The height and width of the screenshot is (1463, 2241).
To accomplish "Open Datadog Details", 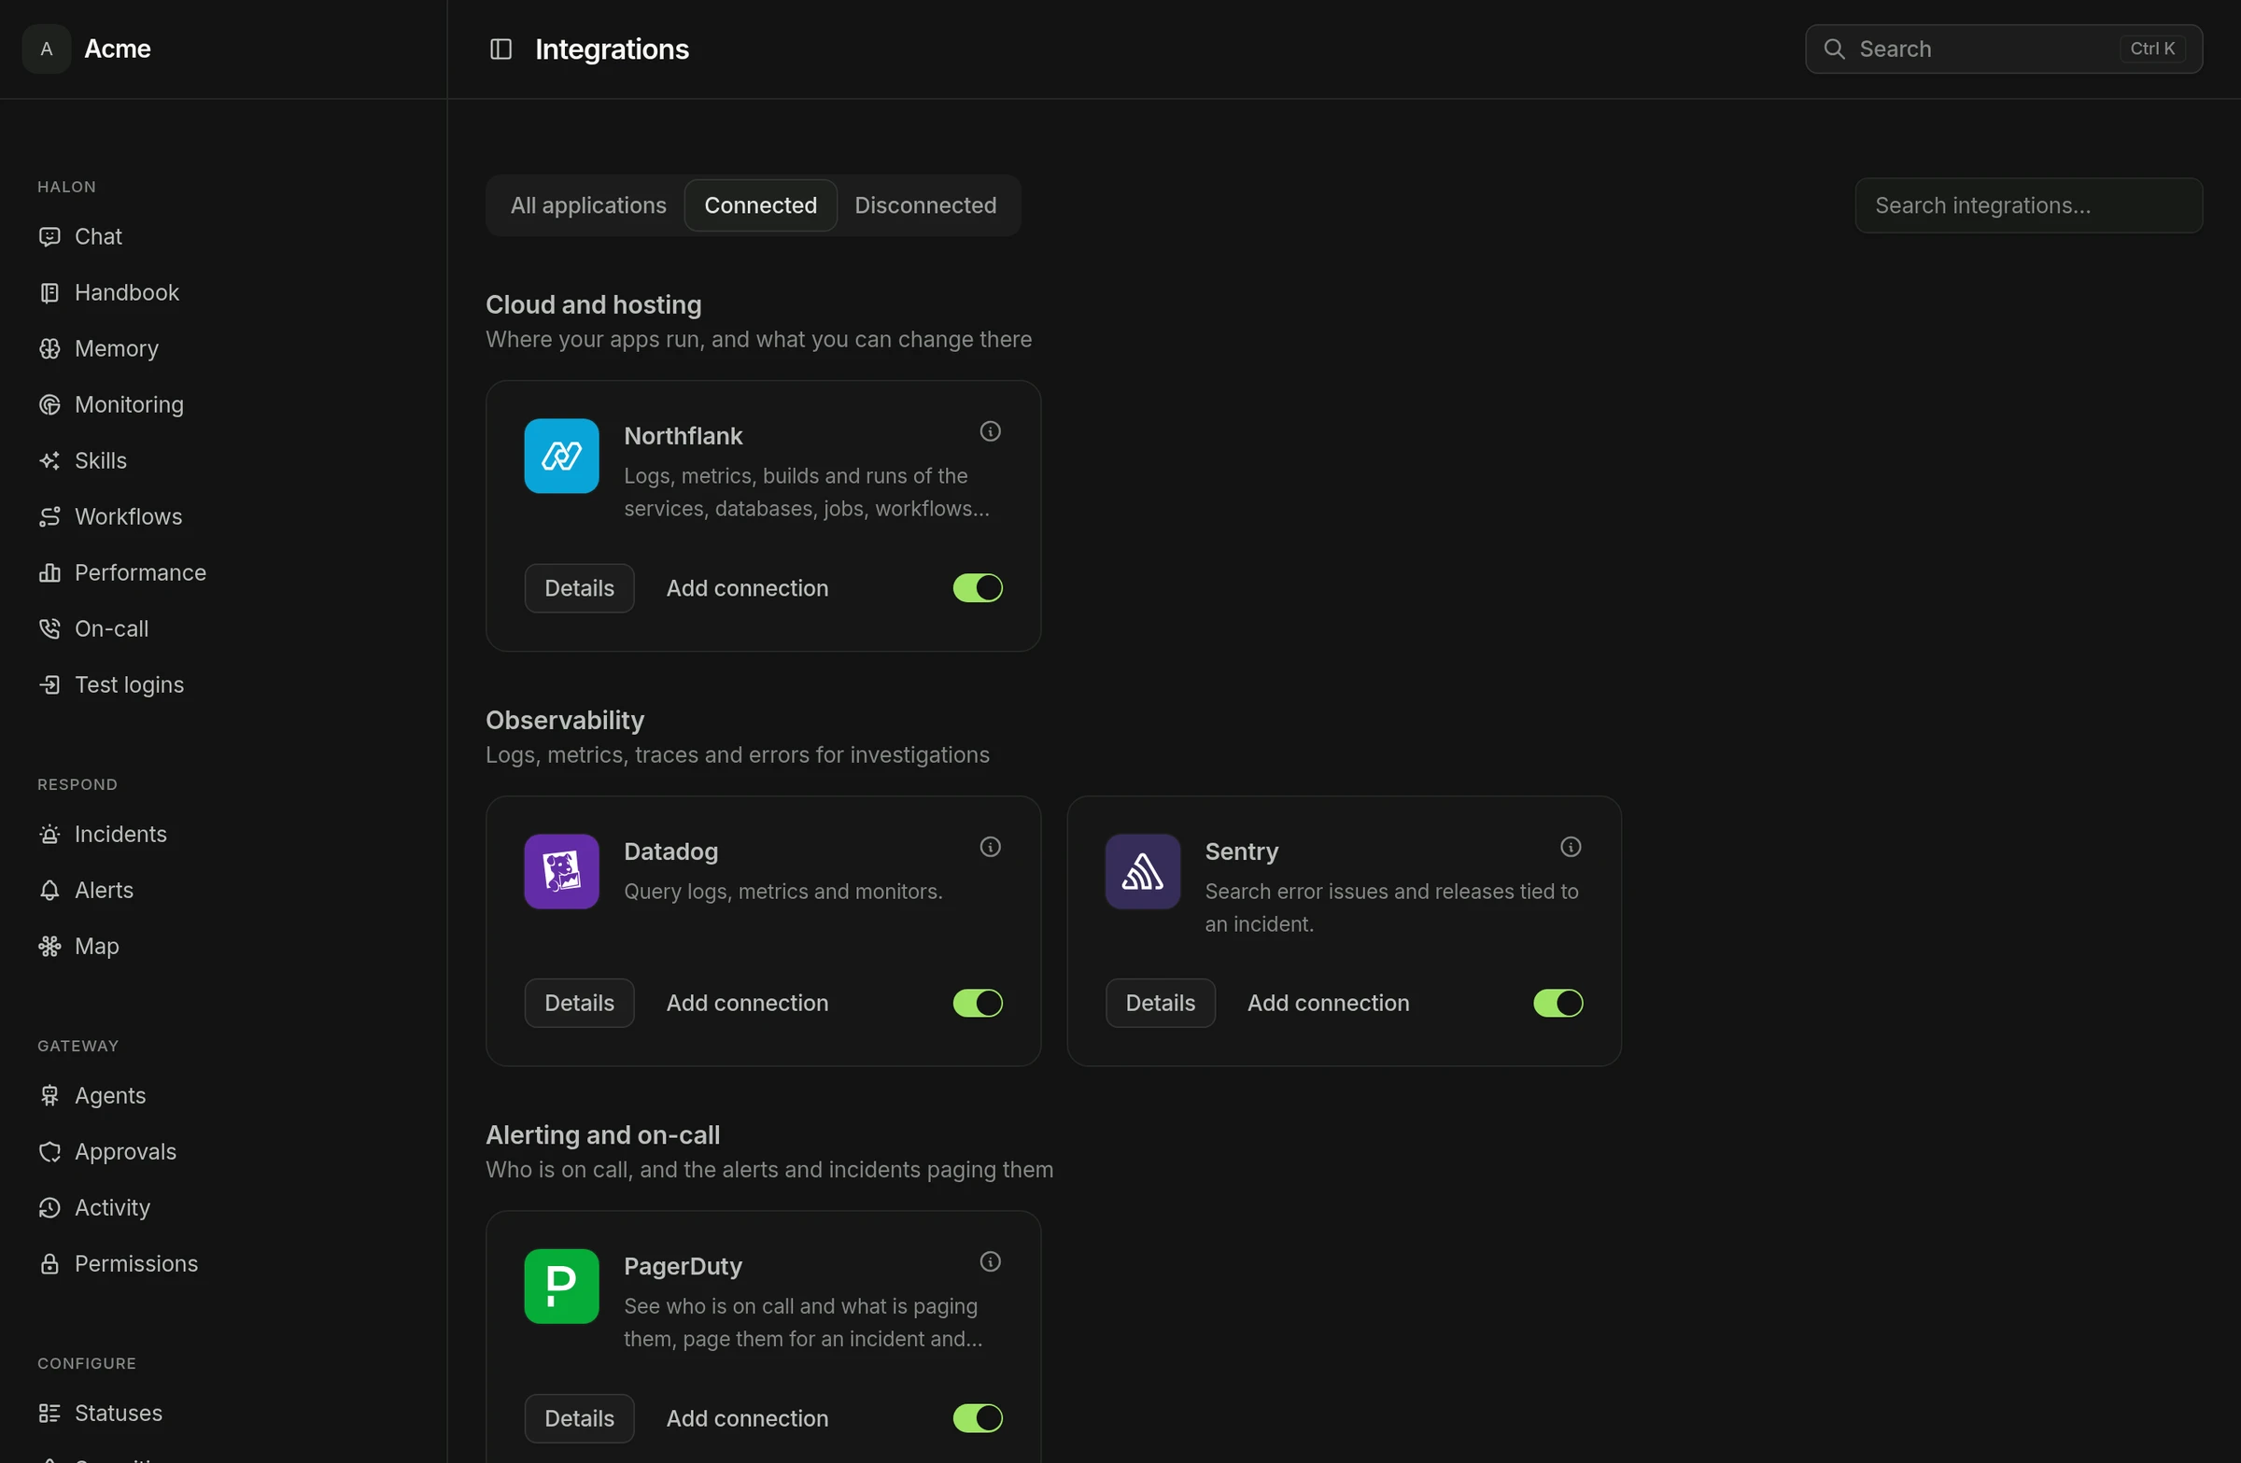I will tap(579, 1004).
